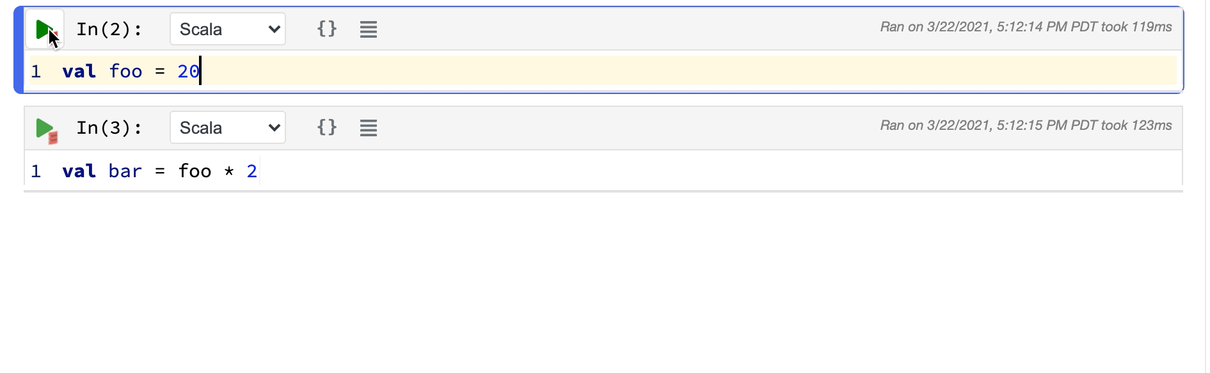Click the word 'bar' in the second cell

click(125, 171)
